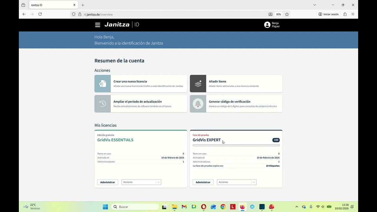The height and width of the screenshot is (212, 377).
Task: Click the GridVis EXPERT trial progress bar
Action: [236, 145]
